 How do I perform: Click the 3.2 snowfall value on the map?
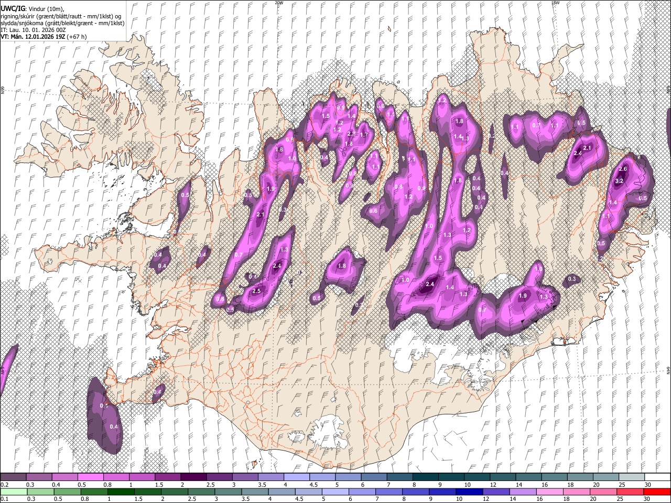click(x=619, y=181)
